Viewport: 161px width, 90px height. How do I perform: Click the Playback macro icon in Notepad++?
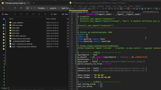point(154,8)
